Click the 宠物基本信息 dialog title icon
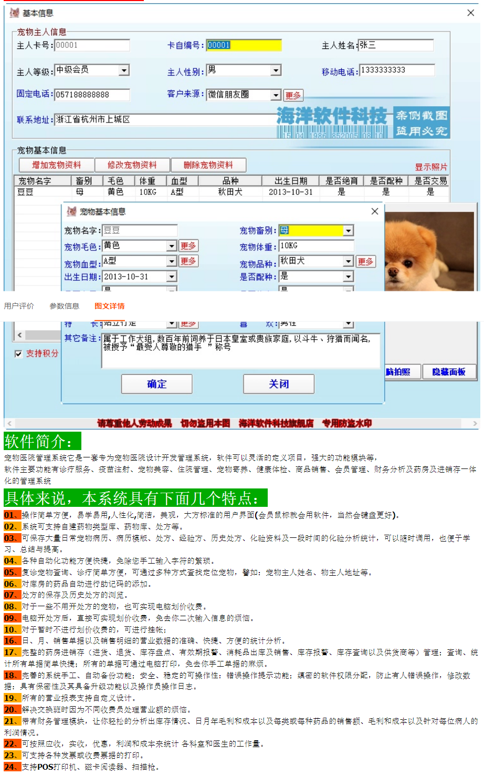The height and width of the screenshot is (775, 484). pos(71,211)
